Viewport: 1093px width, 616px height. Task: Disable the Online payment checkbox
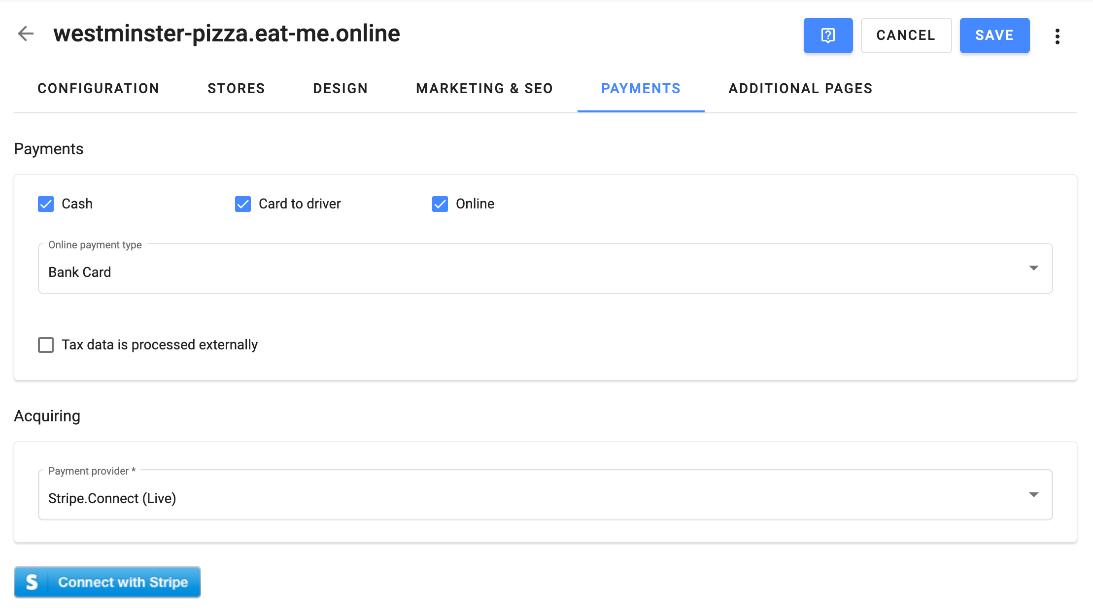pos(440,204)
